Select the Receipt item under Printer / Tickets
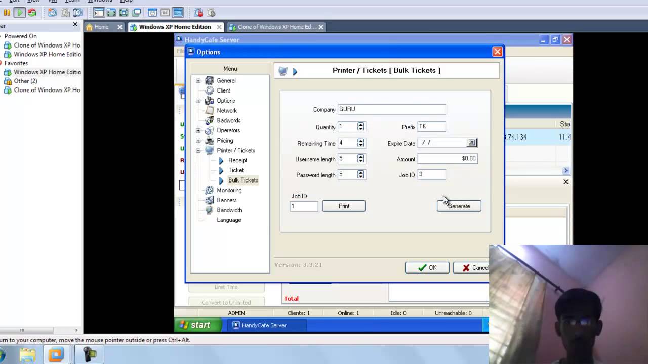The width and height of the screenshot is (648, 364). [x=237, y=160]
